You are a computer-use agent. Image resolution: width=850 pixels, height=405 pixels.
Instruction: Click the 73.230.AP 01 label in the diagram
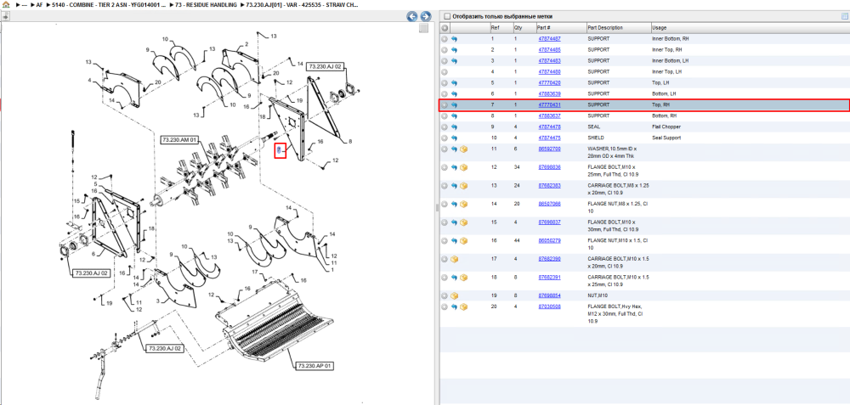tap(315, 367)
